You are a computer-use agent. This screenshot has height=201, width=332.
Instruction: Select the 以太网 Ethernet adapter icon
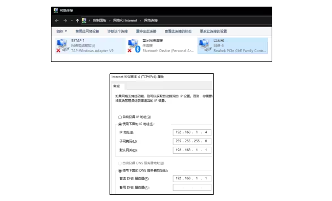[205, 45]
